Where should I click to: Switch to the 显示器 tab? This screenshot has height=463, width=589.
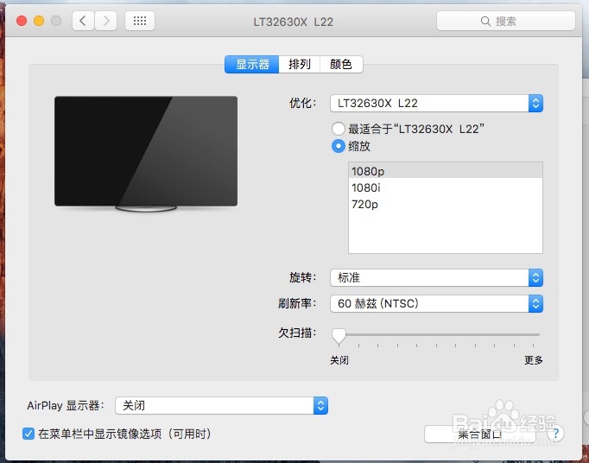click(x=251, y=64)
